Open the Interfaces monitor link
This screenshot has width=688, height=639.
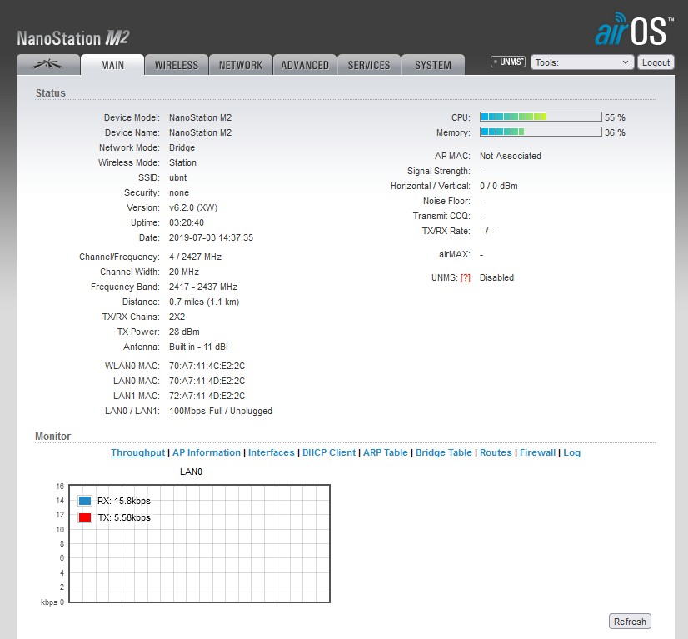point(272,452)
